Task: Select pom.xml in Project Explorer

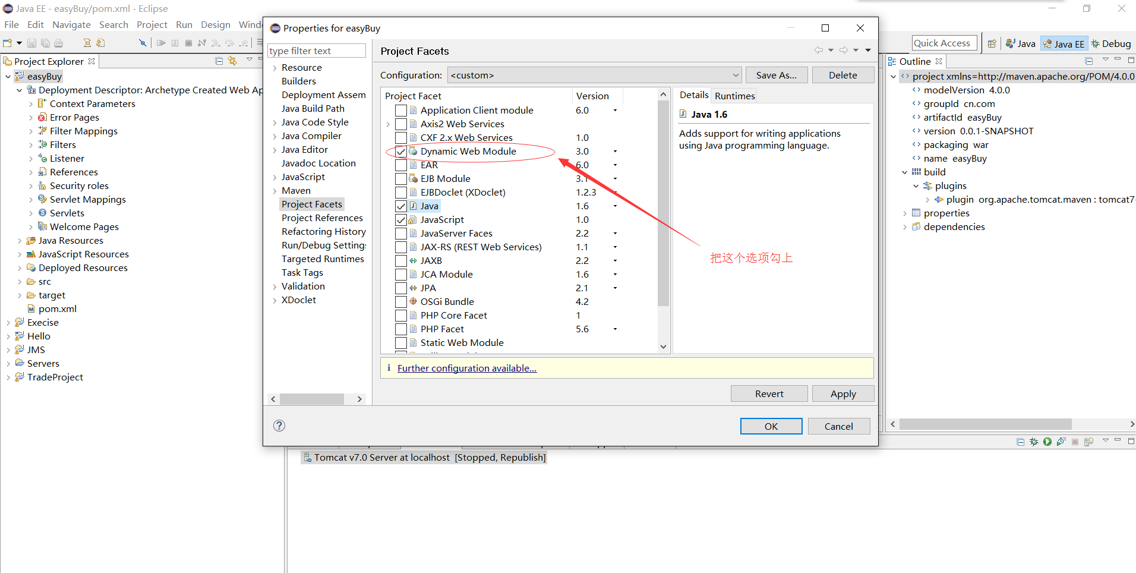Action: 57,309
